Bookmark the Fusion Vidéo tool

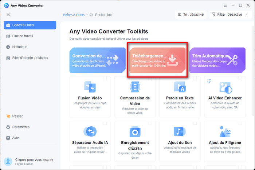pyautogui.click(x=105, y=79)
